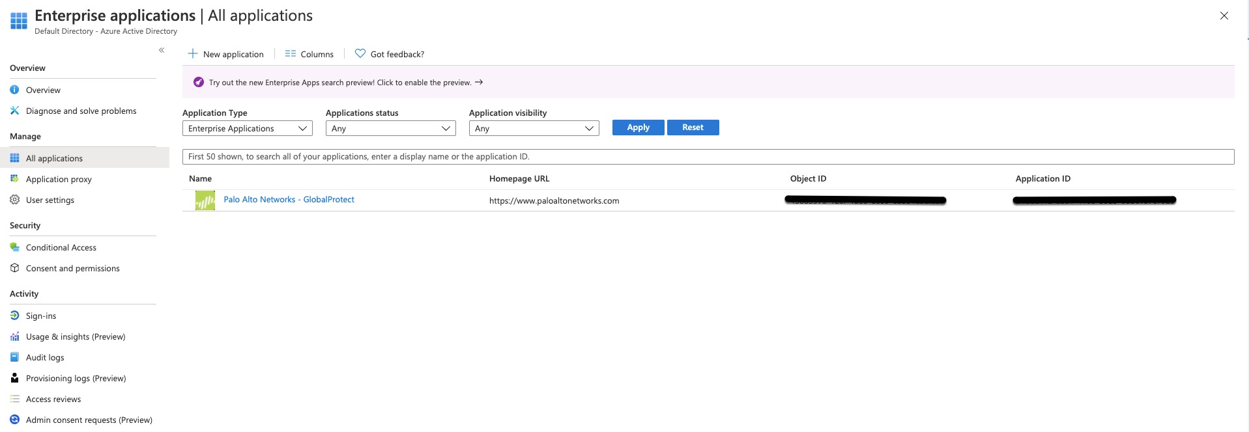Click the Diagnose and solve problems icon

pos(14,111)
